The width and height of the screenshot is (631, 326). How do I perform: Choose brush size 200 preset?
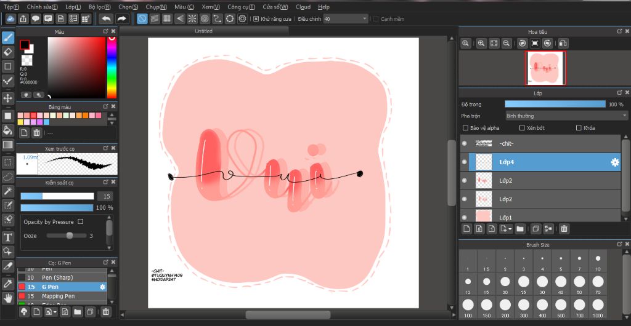505,308
